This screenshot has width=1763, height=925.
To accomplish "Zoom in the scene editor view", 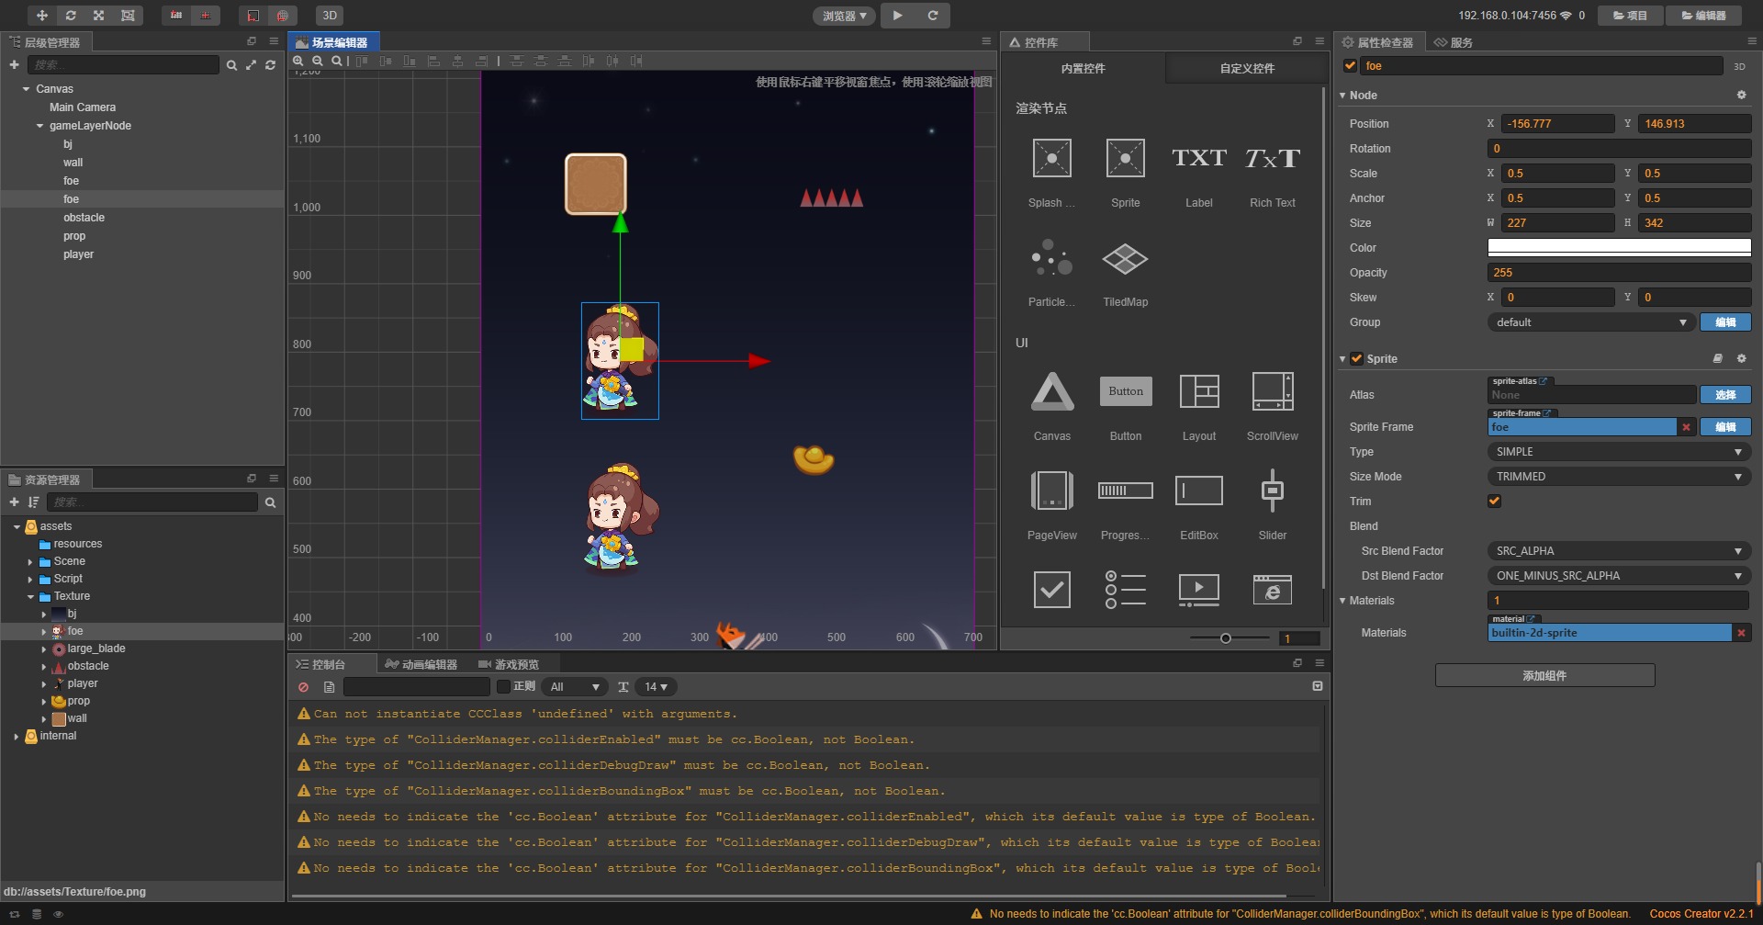I will 298,62.
